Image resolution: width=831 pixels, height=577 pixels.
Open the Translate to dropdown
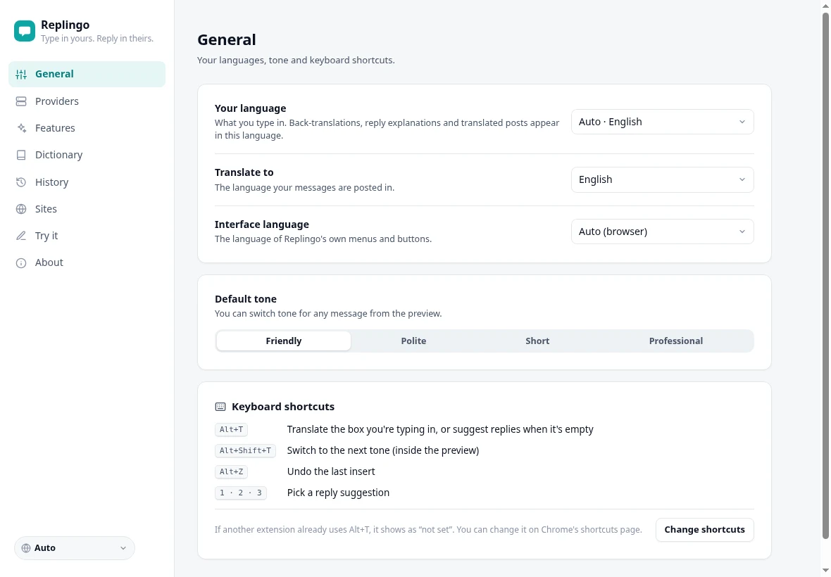pos(663,179)
